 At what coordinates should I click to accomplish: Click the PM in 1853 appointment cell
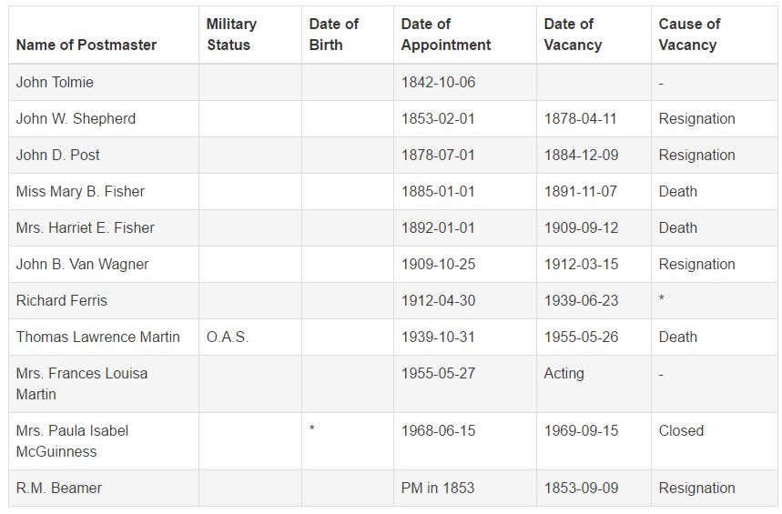[465, 489]
